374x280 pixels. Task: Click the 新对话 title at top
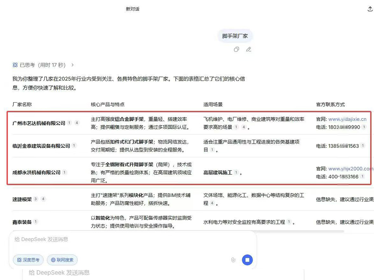point(132,9)
